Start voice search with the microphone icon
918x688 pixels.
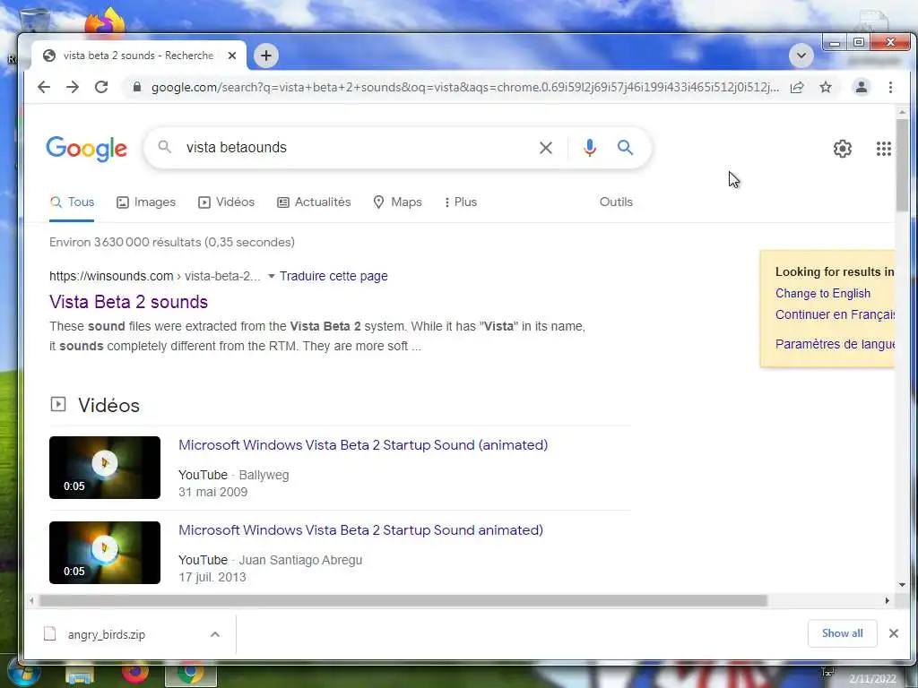[590, 148]
